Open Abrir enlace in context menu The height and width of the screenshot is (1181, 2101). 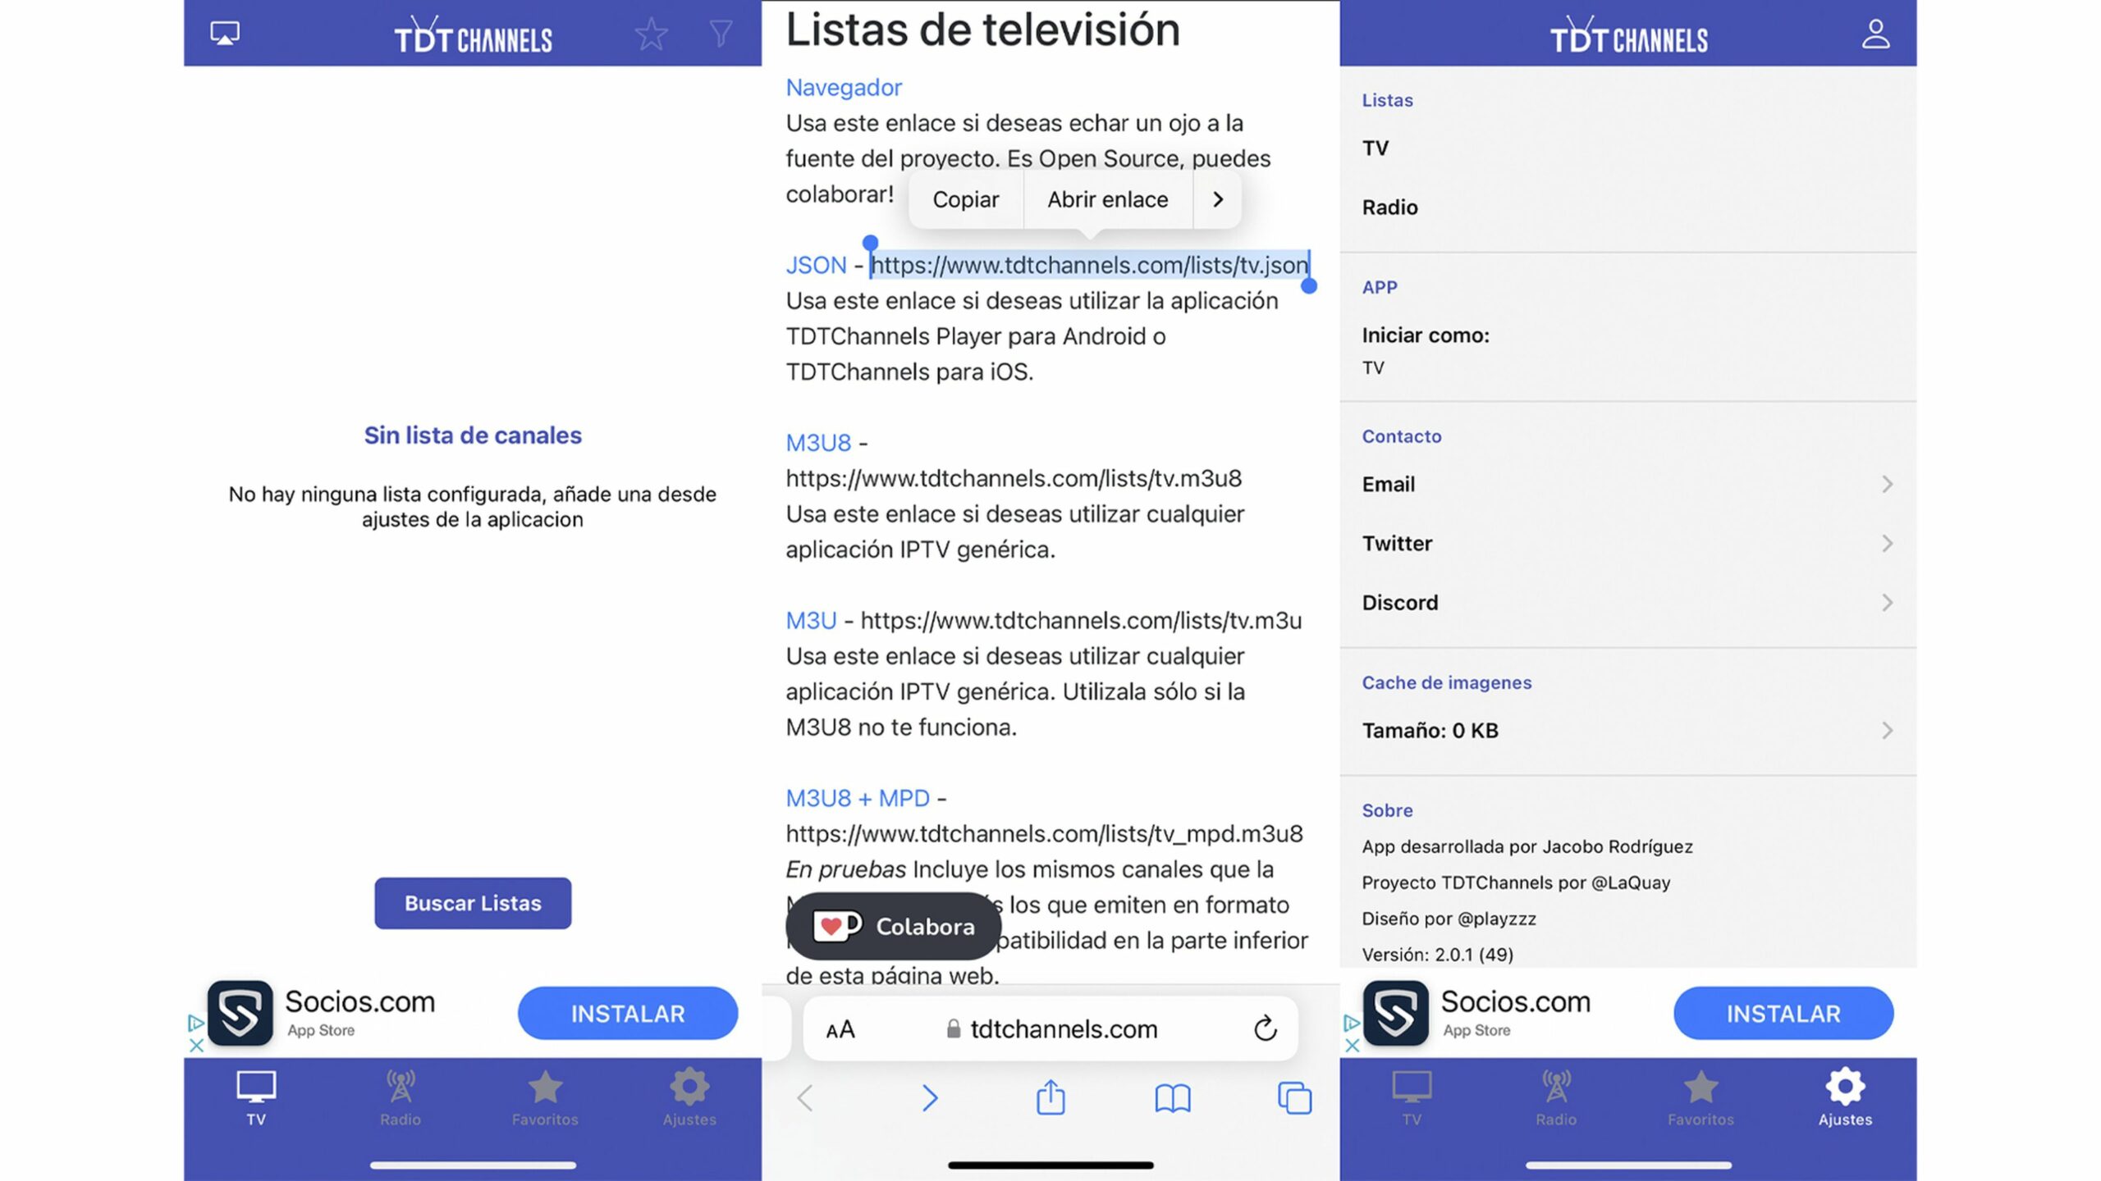(x=1105, y=200)
